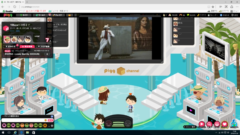Add current song with plus button
This screenshot has height=135, width=240.
tap(47, 54)
